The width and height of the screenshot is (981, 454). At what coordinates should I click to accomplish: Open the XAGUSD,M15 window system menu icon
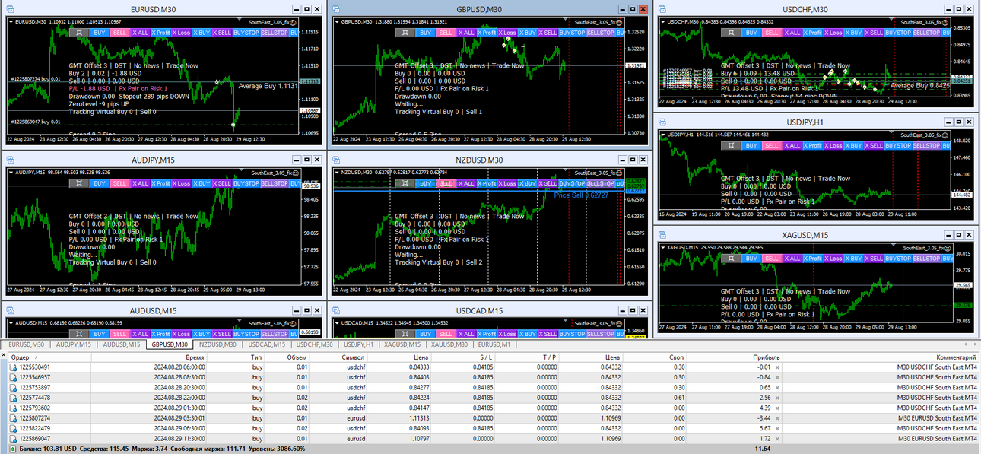click(661, 235)
